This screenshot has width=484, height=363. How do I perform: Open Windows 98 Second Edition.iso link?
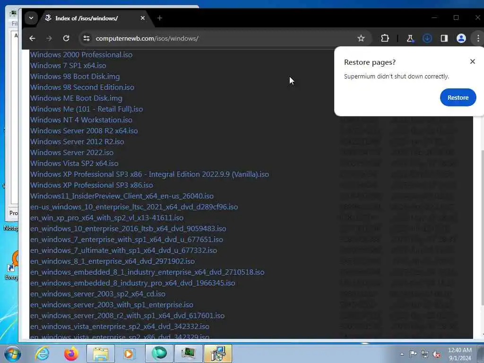pyautogui.click(x=82, y=87)
